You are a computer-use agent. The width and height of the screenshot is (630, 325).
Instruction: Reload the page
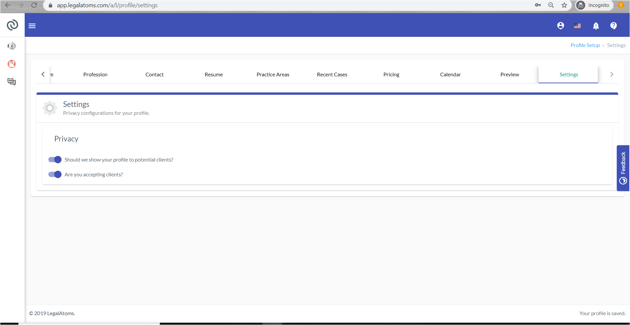[x=34, y=5]
